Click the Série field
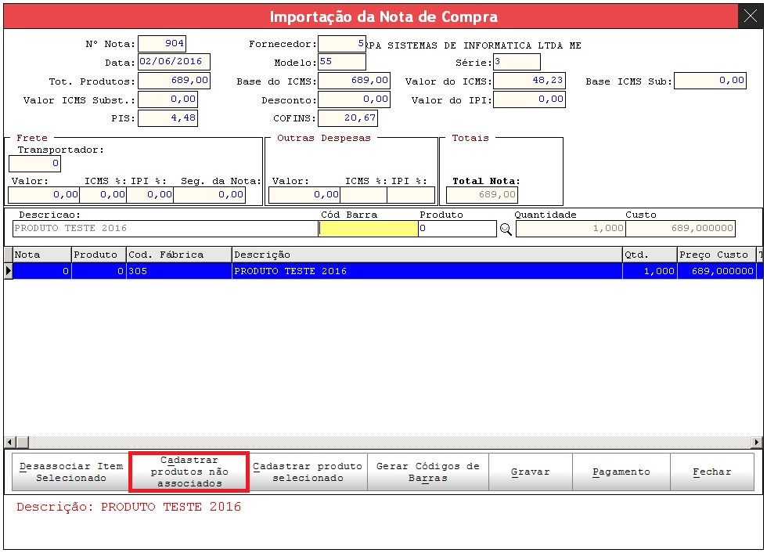Viewport: 767px width, 553px height. (x=517, y=62)
